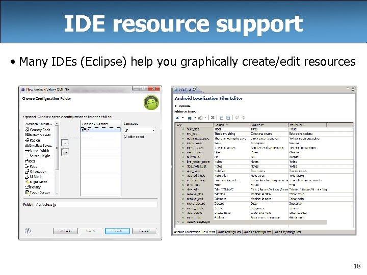Minimize the editor view panel
Screen dimensions: 367x275
pos(348,89)
